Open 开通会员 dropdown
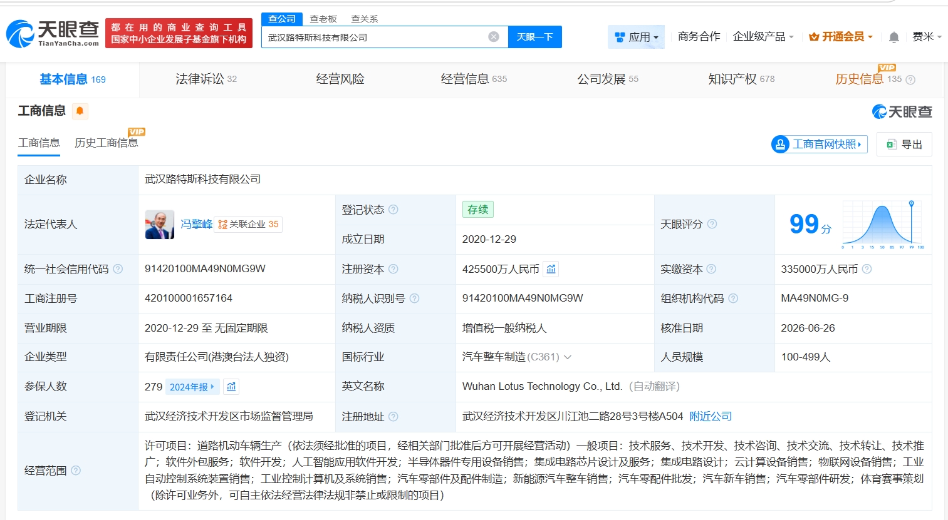This screenshot has height=520, width=948. coord(841,37)
